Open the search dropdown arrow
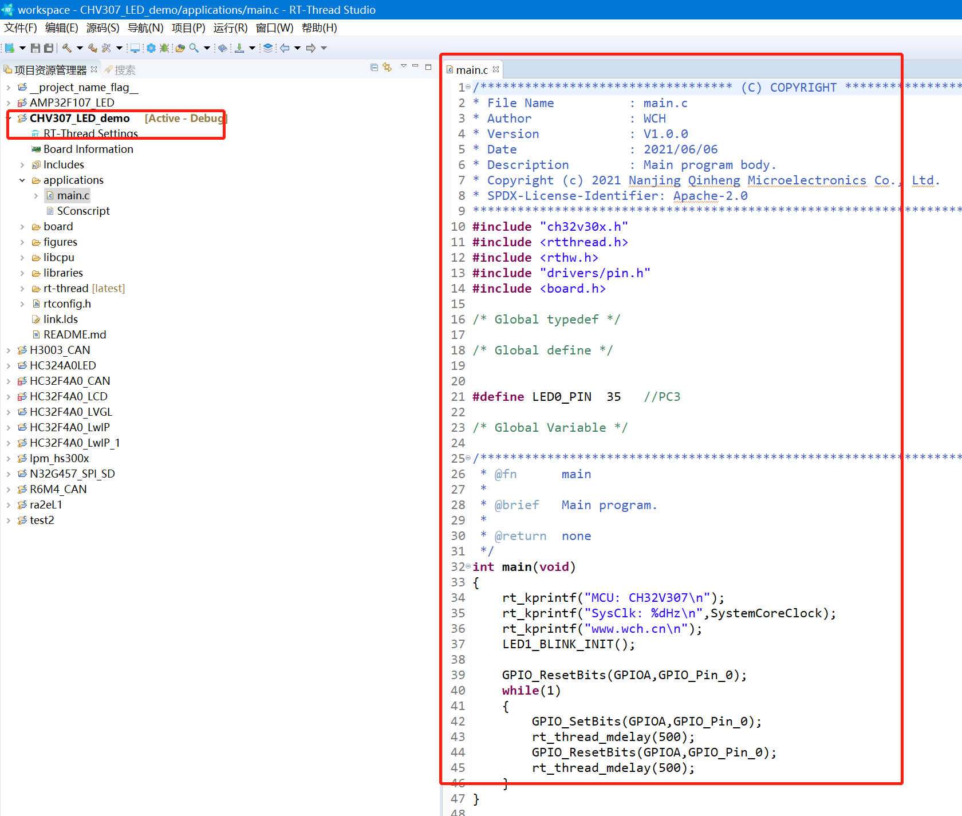Image resolution: width=962 pixels, height=816 pixels. [207, 48]
